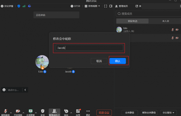Open the apps icon
Image resolution: width=181 pixels, height=116 pixels.
(78, 113)
